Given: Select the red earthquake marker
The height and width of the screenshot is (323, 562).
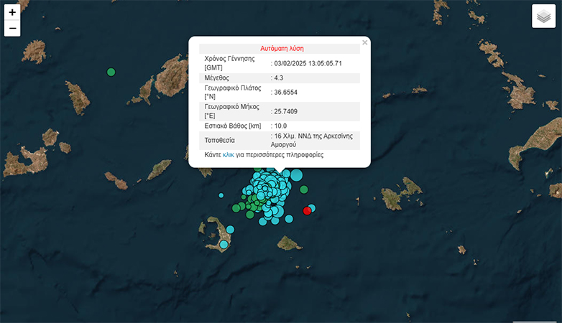Looking at the screenshot, I should pyautogui.click(x=307, y=210).
